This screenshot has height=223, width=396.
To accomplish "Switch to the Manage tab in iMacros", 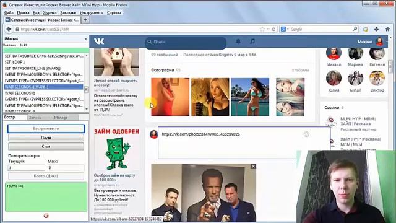I will tap(66, 118).
